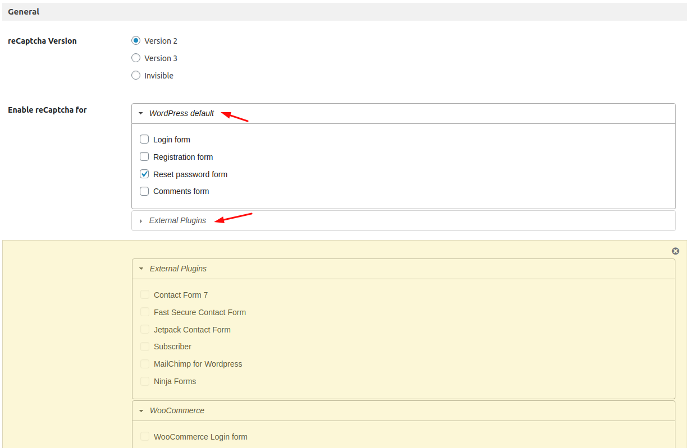Click the WordPress default header title

181,113
